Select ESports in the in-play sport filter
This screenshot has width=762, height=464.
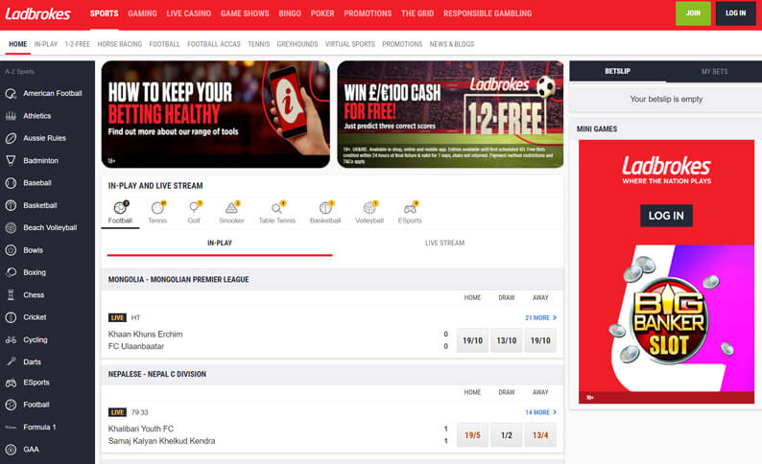410,213
